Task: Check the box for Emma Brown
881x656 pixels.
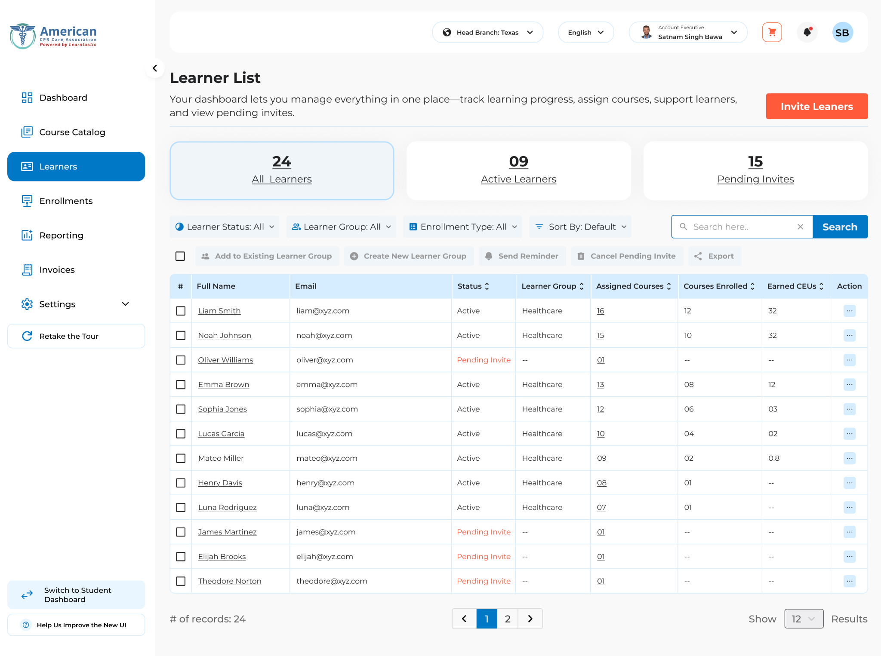Action: 181,385
